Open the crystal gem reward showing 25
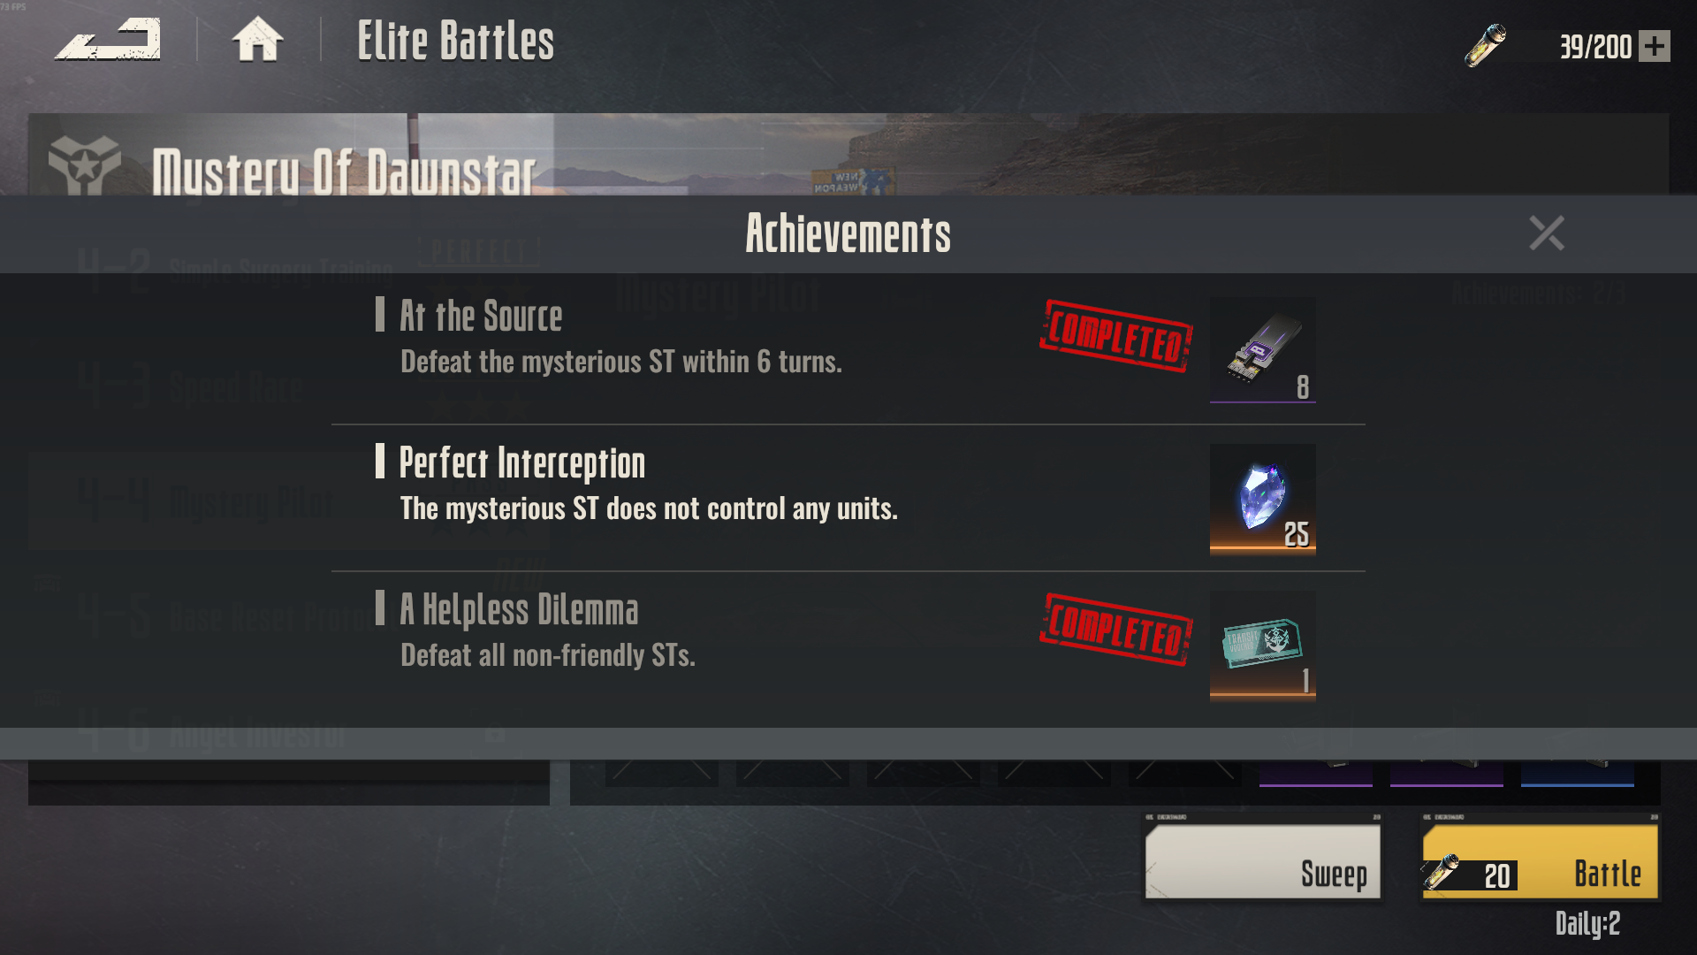 coord(1262,500)
